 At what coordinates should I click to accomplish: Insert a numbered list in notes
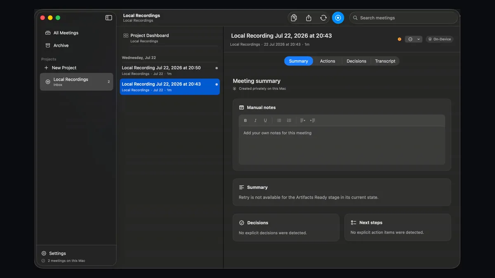[x=289, y=120]
